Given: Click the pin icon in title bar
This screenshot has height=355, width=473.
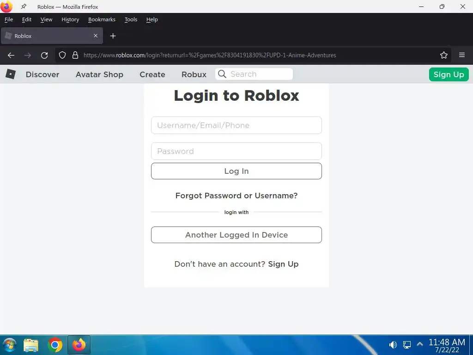Looking at the screenshot, I should (24, 6).
